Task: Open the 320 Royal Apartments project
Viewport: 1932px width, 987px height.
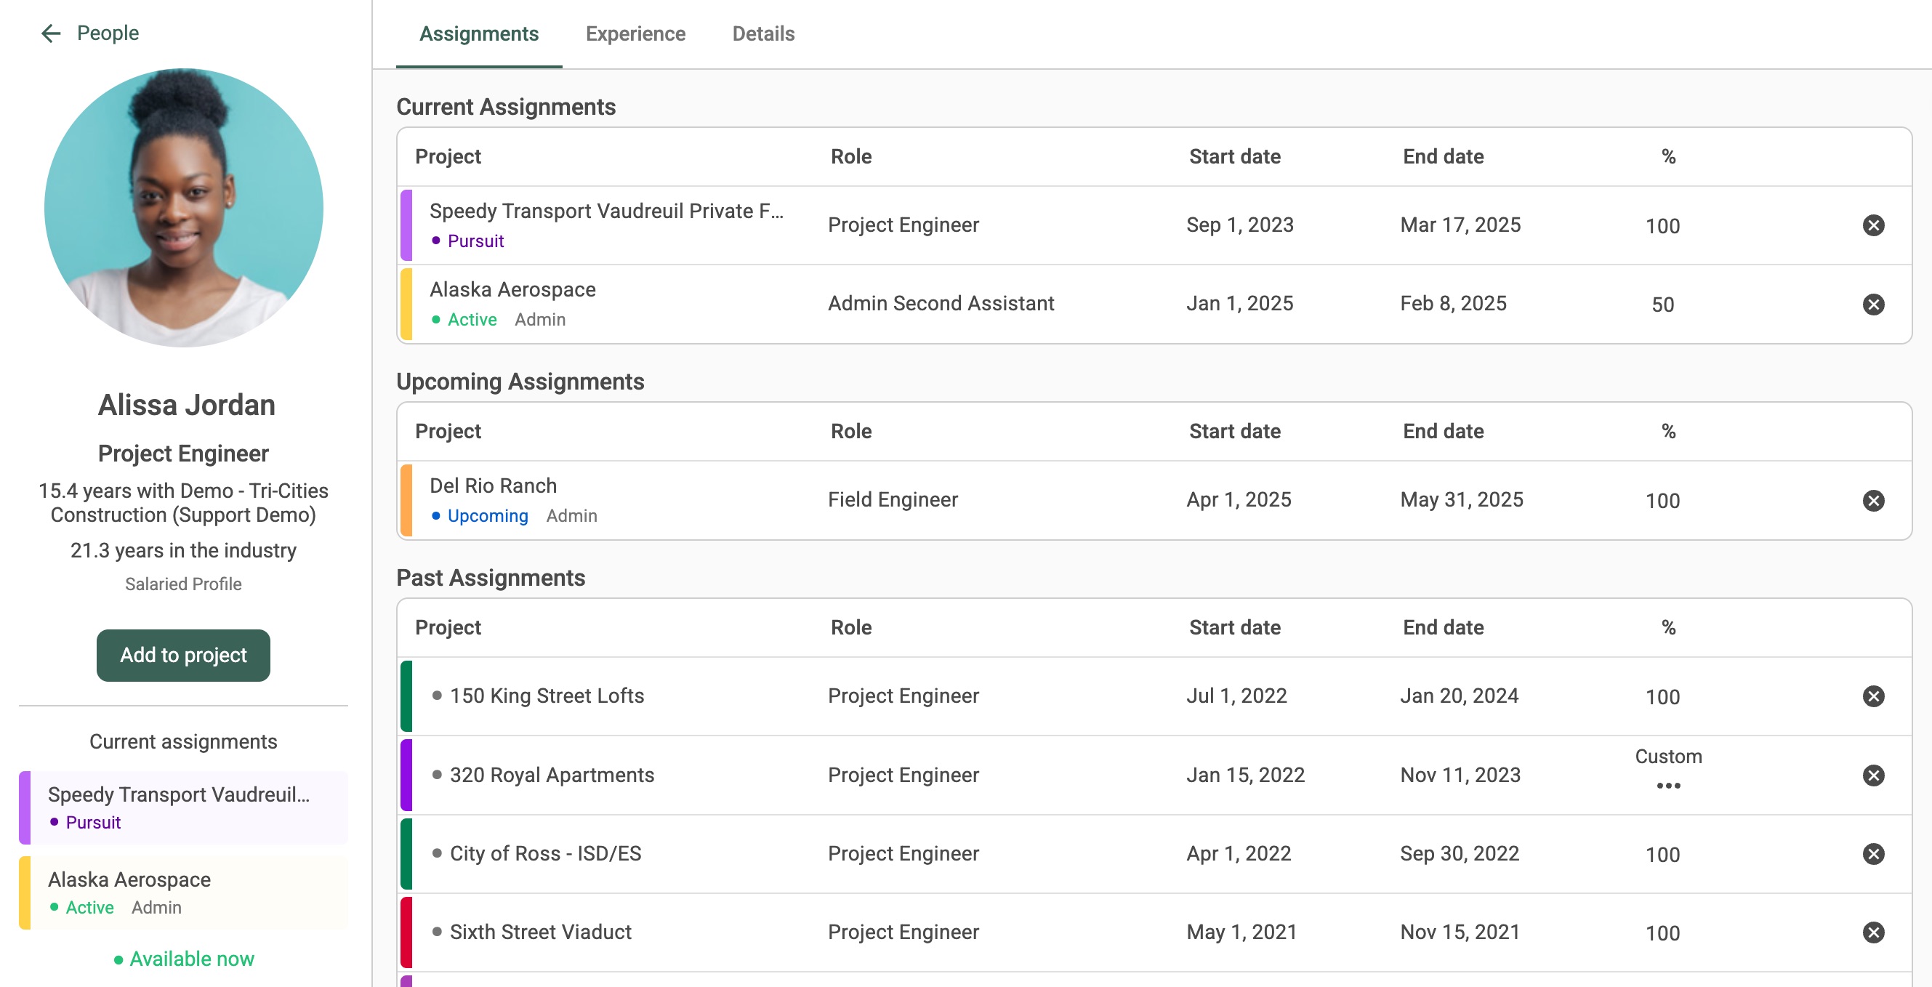Action: pos(552,775)
